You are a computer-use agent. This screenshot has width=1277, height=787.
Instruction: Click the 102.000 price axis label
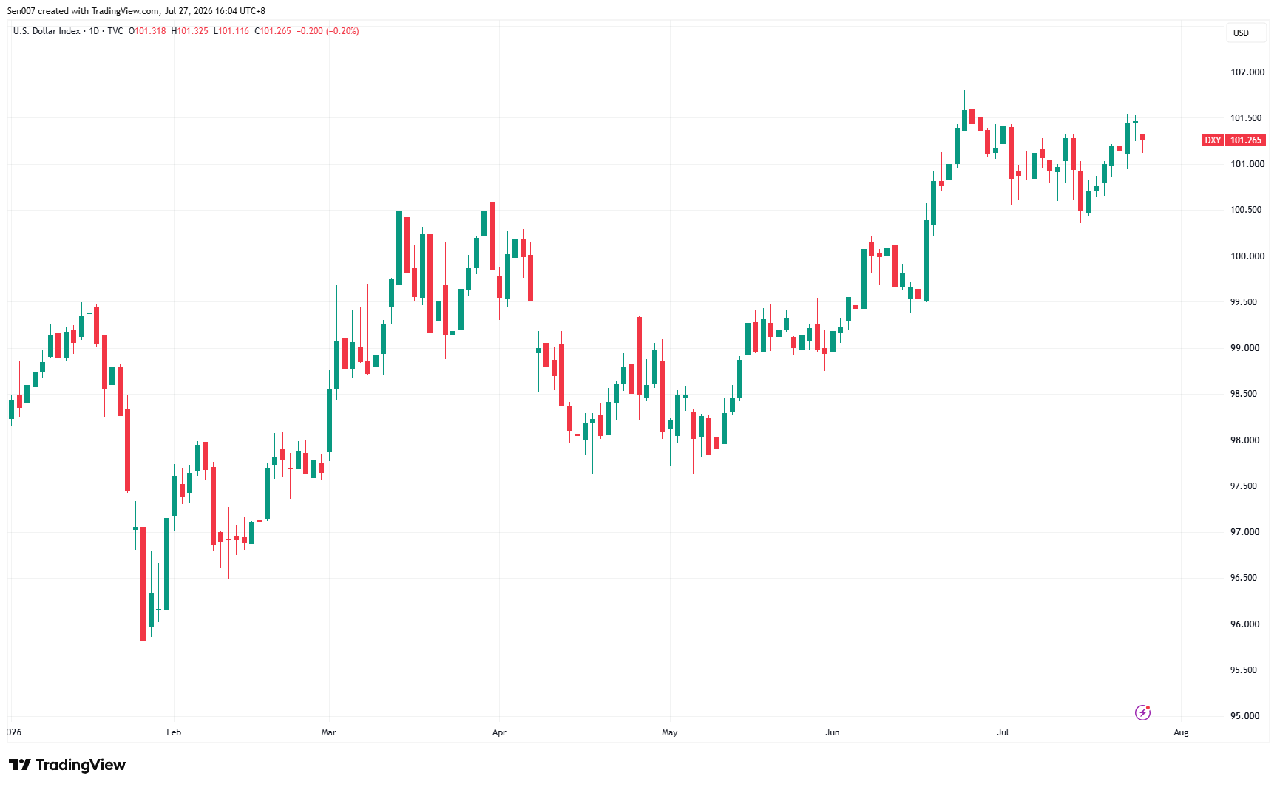click(1247, 72)
